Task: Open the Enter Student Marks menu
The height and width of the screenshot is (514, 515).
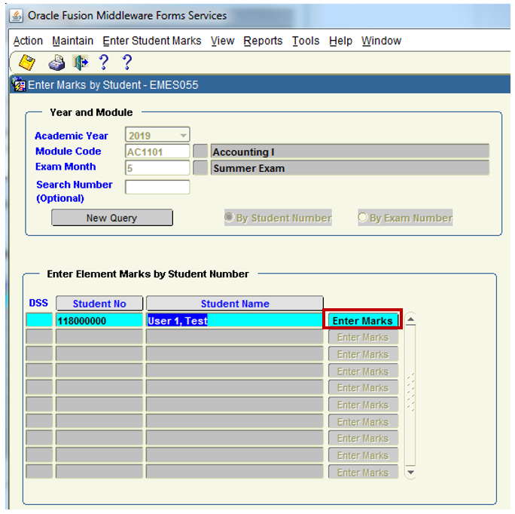Action: [x=152, y=41]
